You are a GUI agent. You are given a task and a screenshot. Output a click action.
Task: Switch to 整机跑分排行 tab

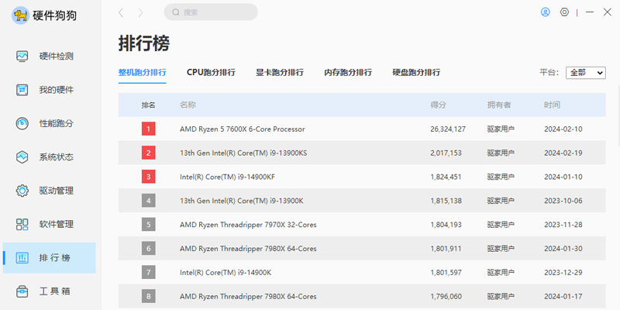tap(143, 73)
